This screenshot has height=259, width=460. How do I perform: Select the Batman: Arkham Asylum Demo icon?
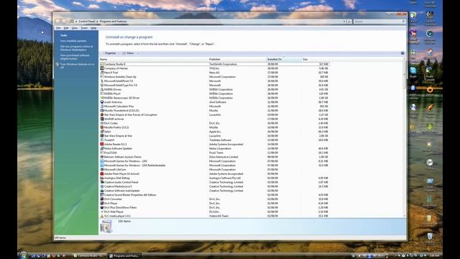coord(102,157)
